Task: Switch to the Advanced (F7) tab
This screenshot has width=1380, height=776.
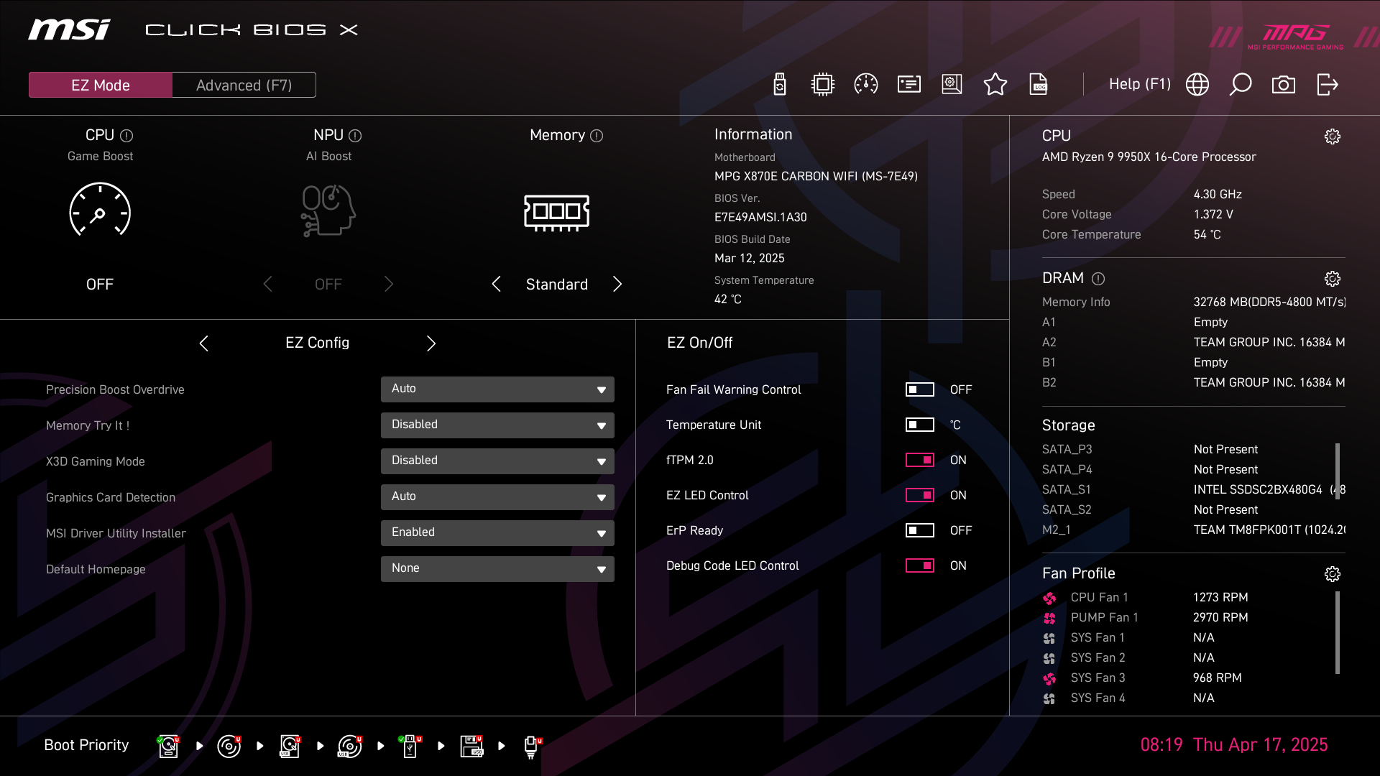Action: coord(244,85)
